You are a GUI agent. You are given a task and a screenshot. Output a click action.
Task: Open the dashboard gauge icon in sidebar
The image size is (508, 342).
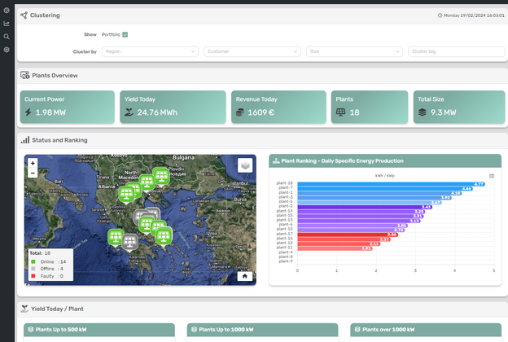(x=7, y=11)
